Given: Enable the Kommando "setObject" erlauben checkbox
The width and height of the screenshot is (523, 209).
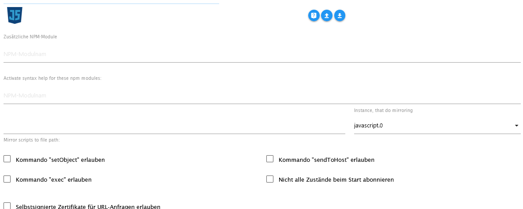Looking at the screenshot, I should click(7, 159).
